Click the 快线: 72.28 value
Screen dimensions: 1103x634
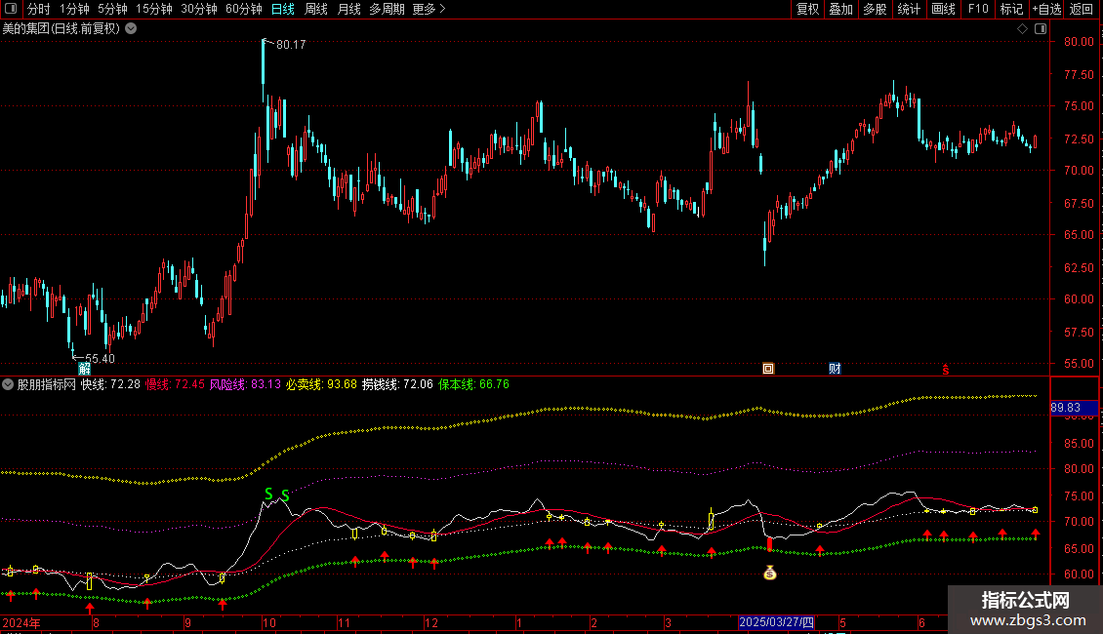pos(110,384)
